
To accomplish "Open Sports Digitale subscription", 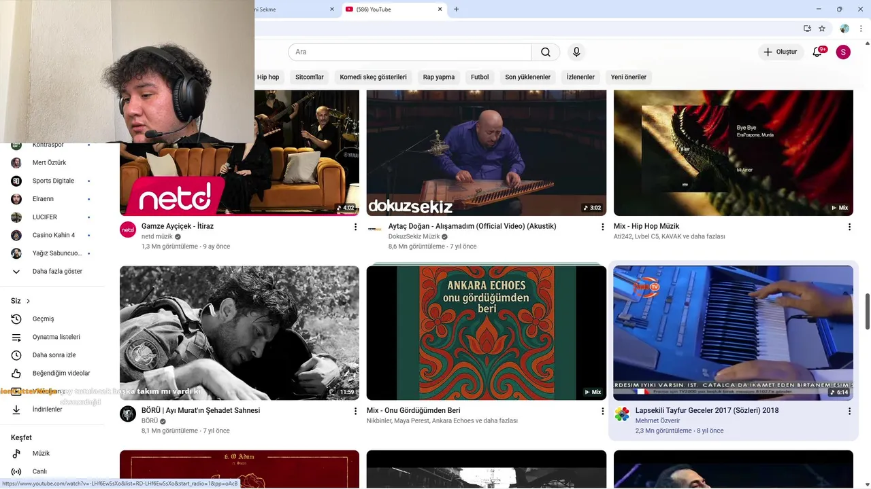I will (x=52, y=181).
